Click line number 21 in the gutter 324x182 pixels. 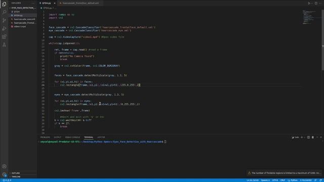pyautogui.click(x=43, y=75)
